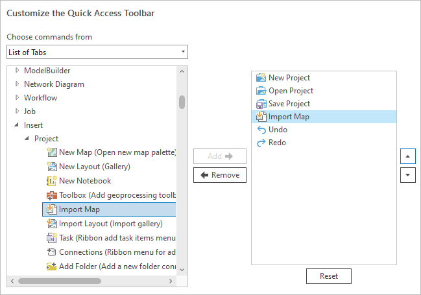Click the Reset button
The width and height of the screenshot is (421, 295).
coord(329,276)
